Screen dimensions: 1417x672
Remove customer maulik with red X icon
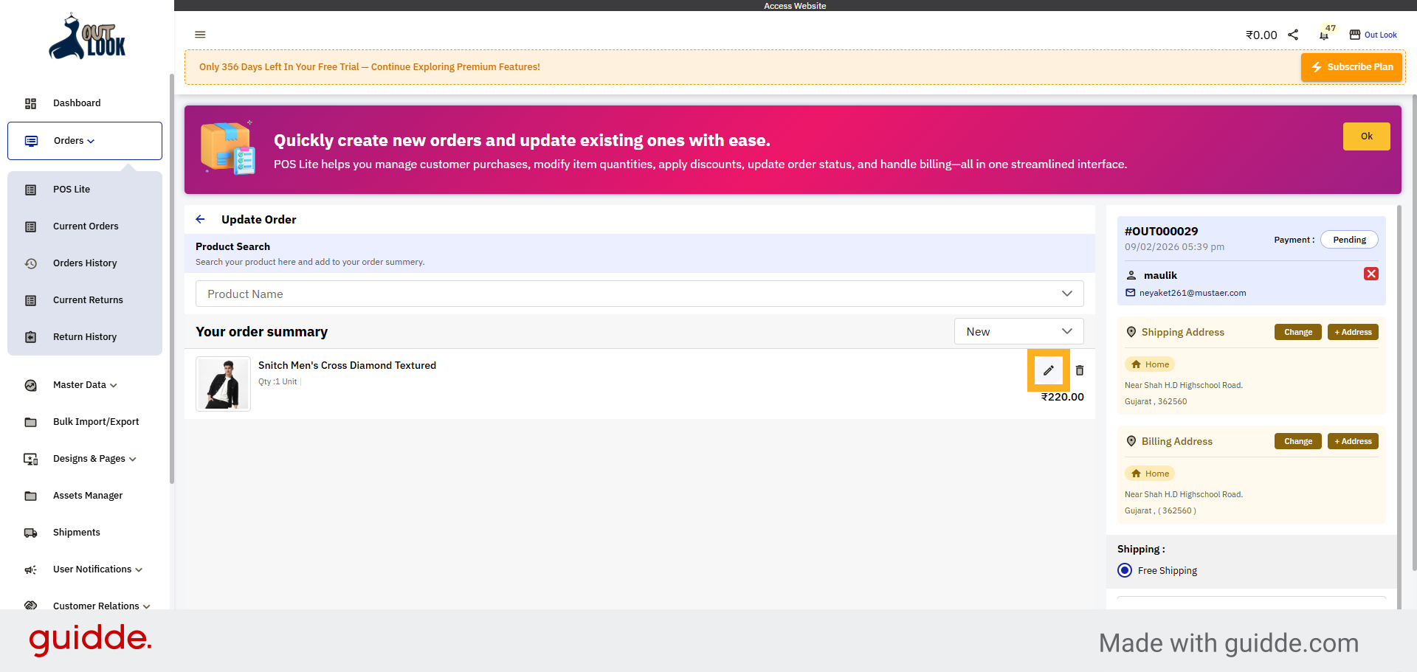tap(1371, 274)
